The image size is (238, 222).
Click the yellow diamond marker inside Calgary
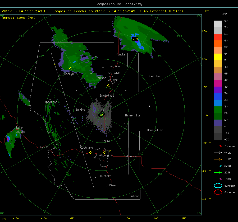coord(104,152)
